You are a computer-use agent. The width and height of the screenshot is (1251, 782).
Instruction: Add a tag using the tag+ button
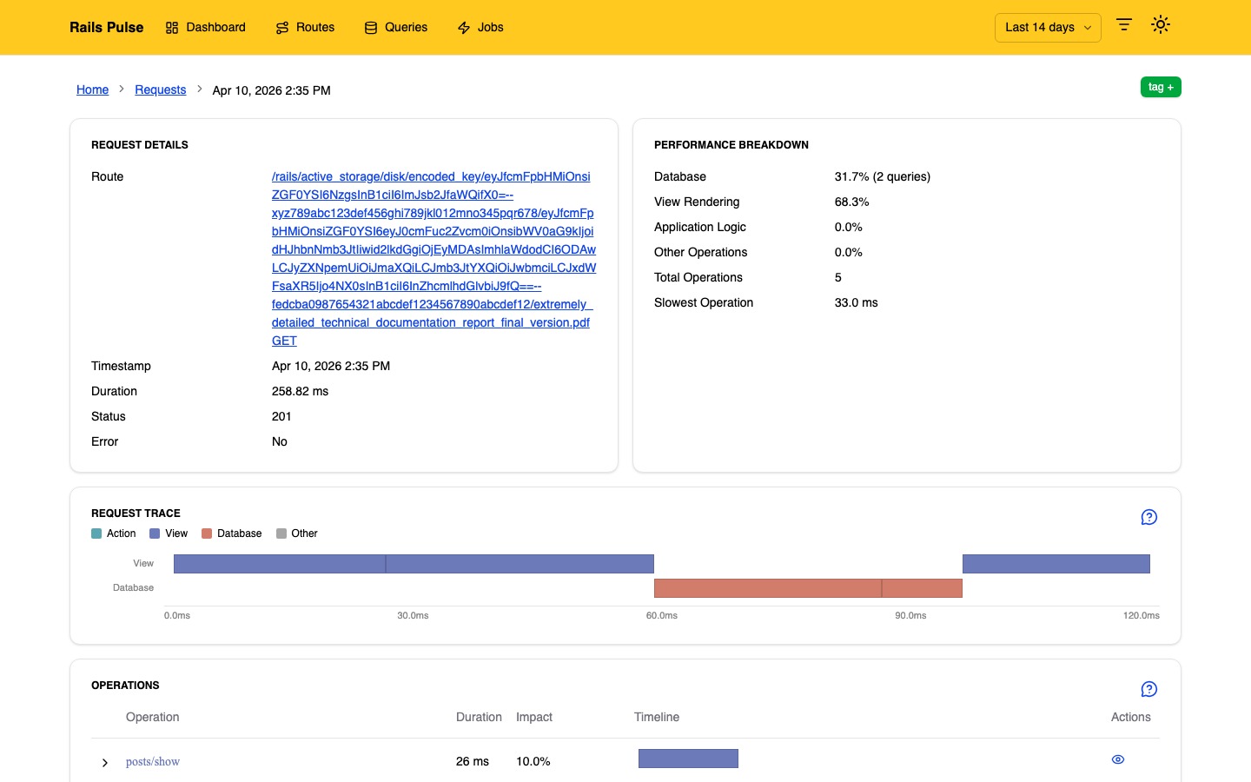pyautogui.click(x=1161, y=87)
